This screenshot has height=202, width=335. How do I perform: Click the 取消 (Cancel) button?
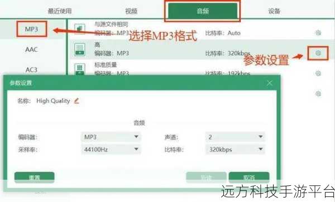(x=249, y=177)
